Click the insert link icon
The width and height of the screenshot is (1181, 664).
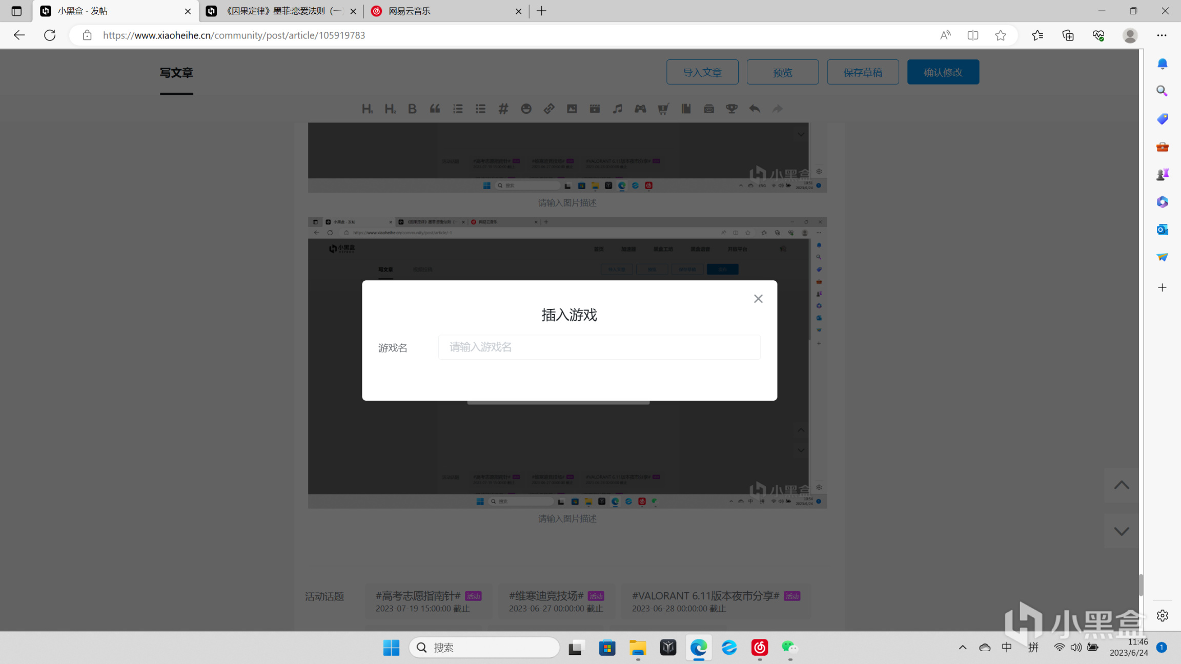click(549, 109)
